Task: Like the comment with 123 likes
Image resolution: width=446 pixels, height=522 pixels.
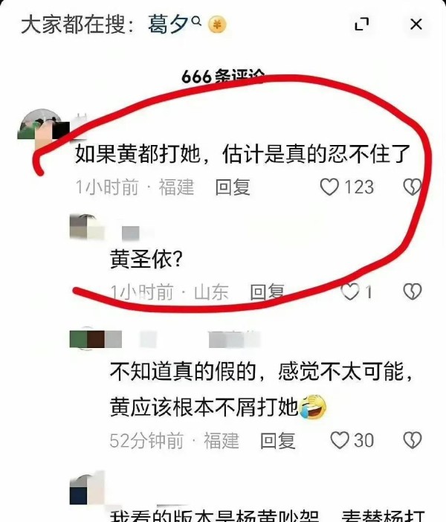Action: click(x=329, y=187)
